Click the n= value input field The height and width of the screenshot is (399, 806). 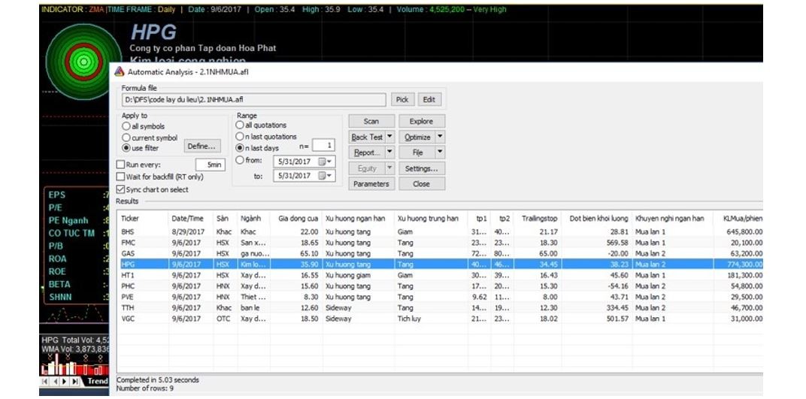pos(323,145)
